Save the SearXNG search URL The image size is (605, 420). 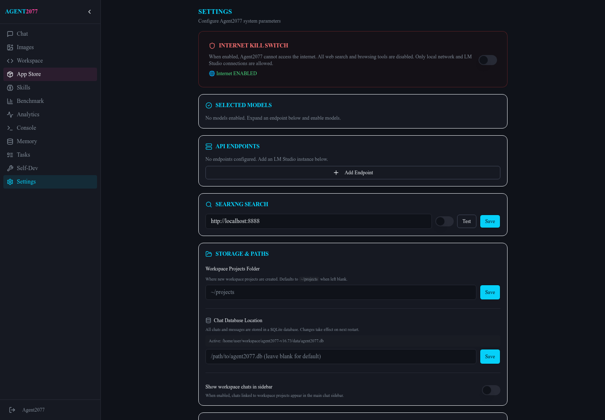(490, 221)
